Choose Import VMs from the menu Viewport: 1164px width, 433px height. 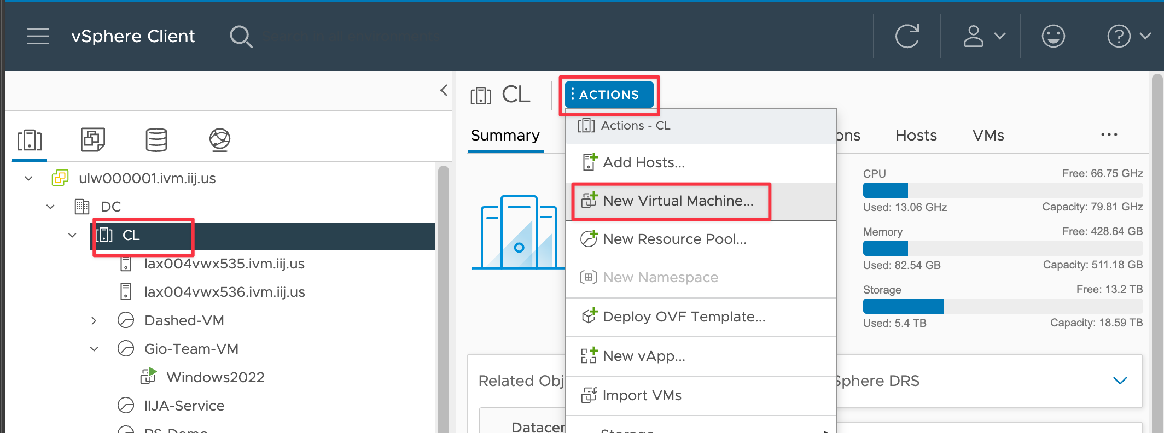(701, 395)
